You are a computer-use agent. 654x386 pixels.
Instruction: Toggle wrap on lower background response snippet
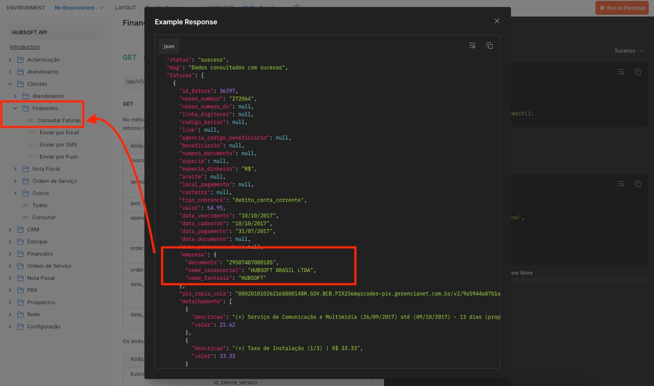620,183
